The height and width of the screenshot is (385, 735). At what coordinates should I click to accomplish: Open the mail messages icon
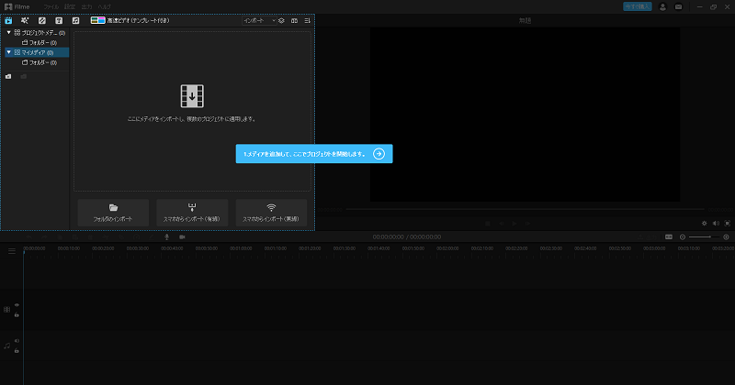(678, 6)
